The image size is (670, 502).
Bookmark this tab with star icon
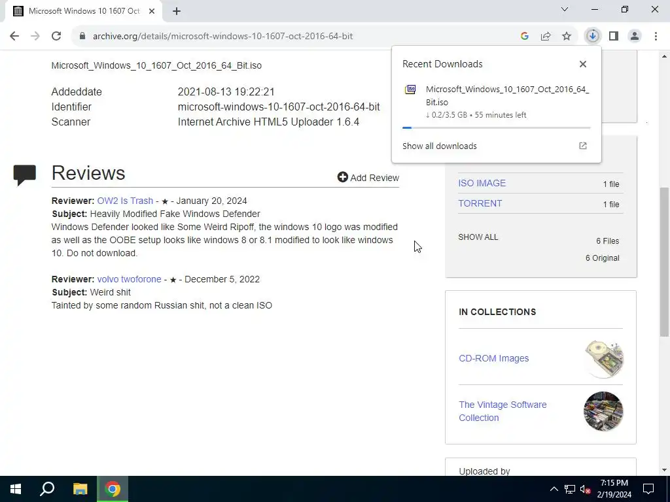567,37
